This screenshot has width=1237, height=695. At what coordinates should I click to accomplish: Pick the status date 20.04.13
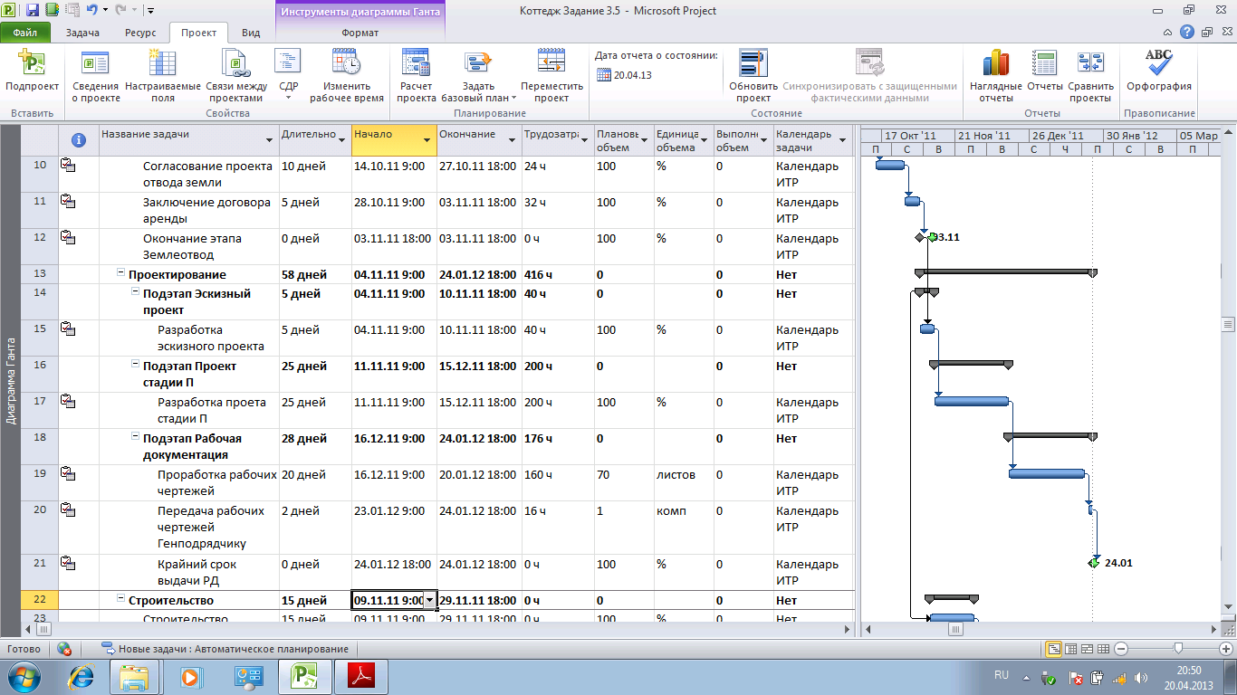tap(625, 75)
